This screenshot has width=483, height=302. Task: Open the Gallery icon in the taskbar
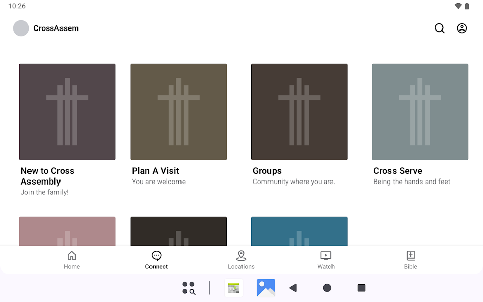point(265,288)
